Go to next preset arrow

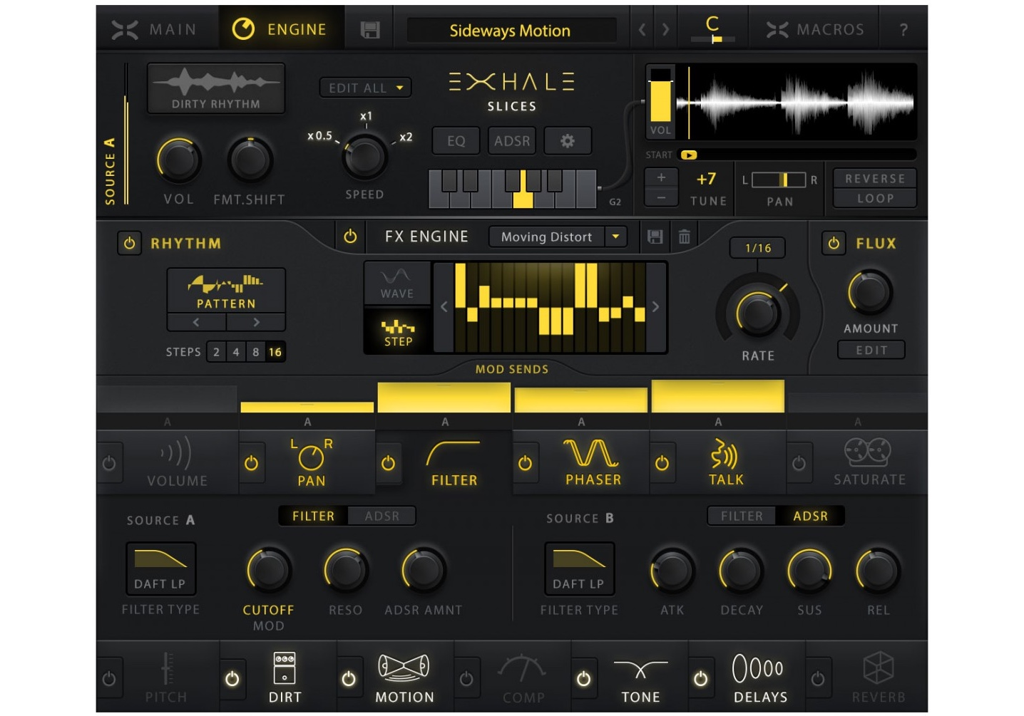665,30
